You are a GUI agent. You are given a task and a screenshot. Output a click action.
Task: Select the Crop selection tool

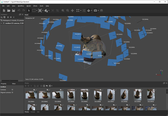(x=57, y=11)
